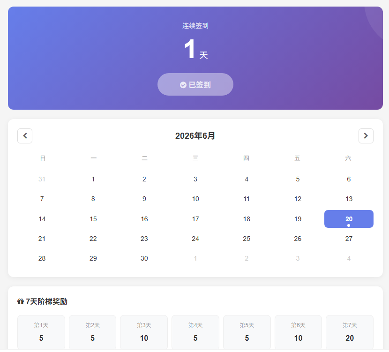The height and width of the screenshot is (352, 389).
Task: Click the 已签到 check-in button
Action: (x=195, y=84)
